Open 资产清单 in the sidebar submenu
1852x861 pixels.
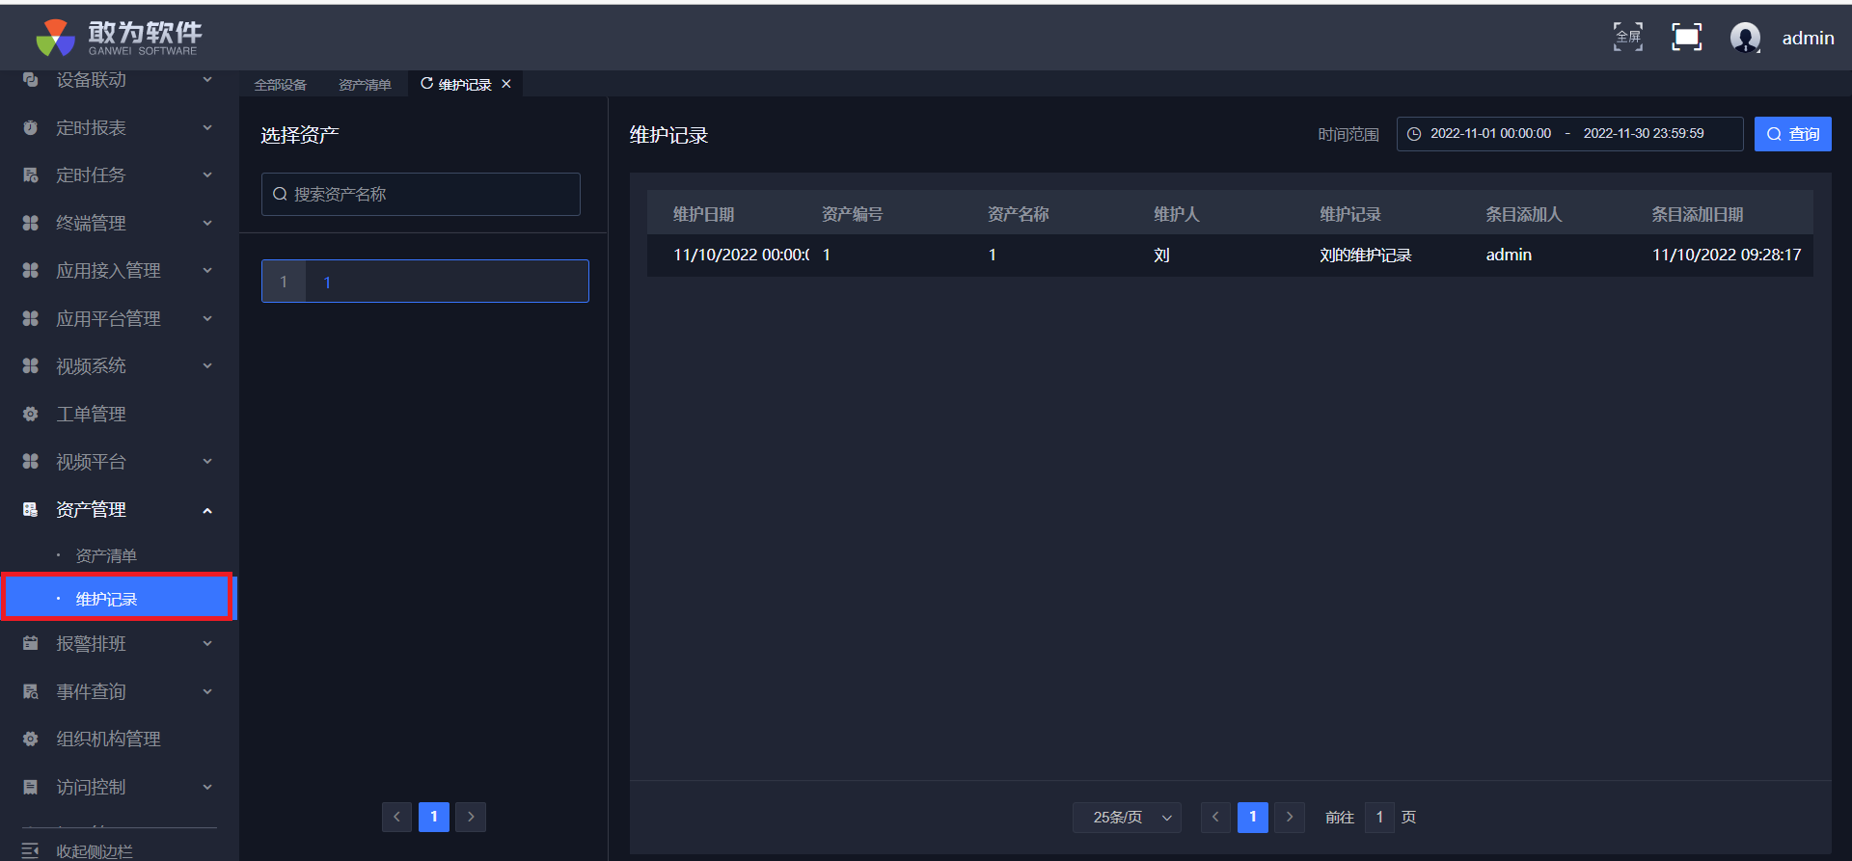click(x=106, y=555)
